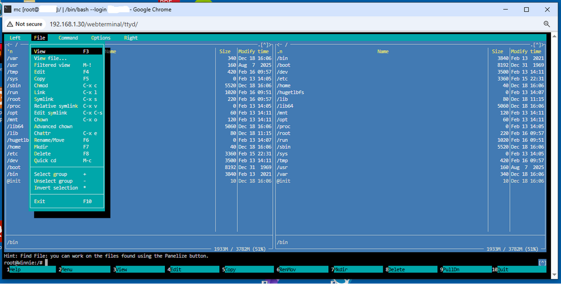The height and width of the screenshot is (284, 561).
Task: Choose Invert selection menu entry
Action: pyautogui.click(x=67, y=187)
